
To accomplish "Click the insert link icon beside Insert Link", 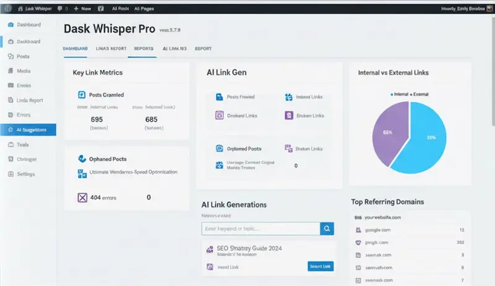I will 210,267.
